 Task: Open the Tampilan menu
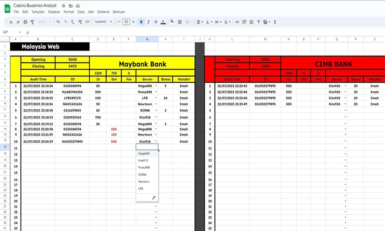point(38,12)
